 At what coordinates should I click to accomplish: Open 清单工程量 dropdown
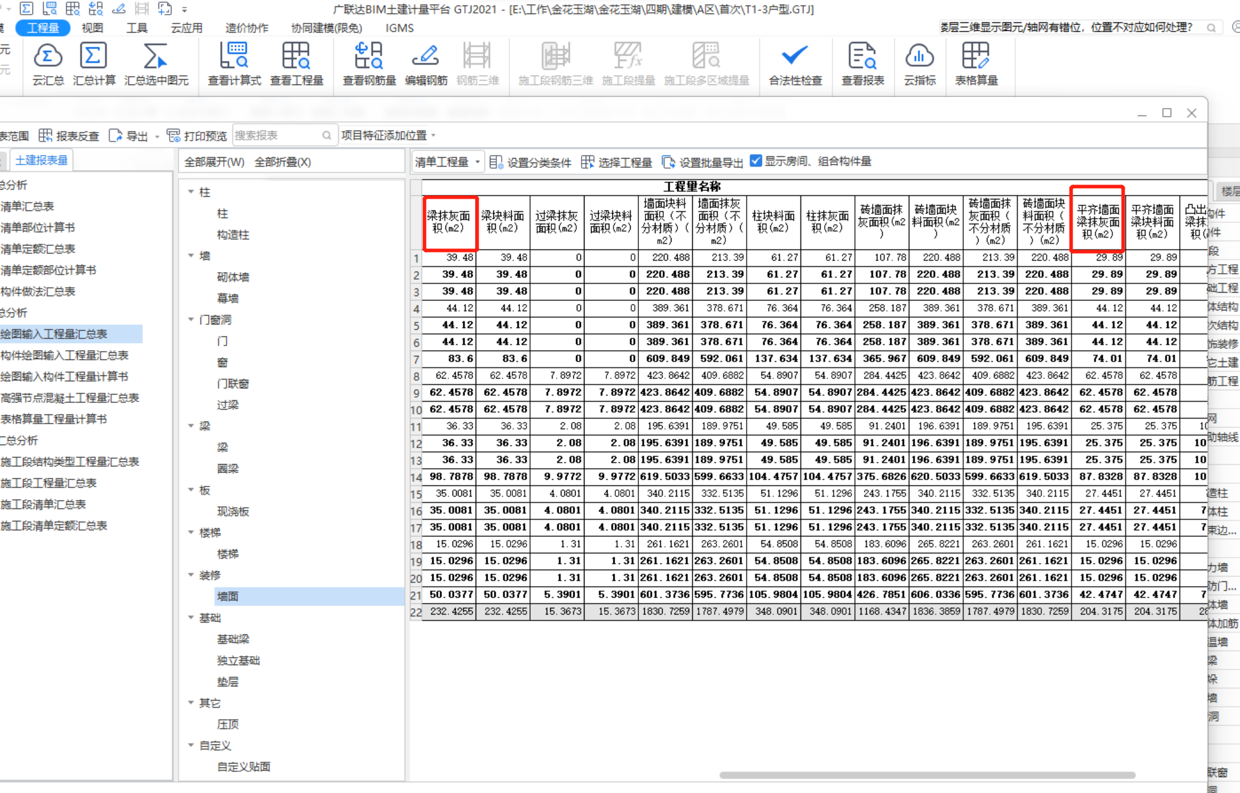tap(447, 162)
